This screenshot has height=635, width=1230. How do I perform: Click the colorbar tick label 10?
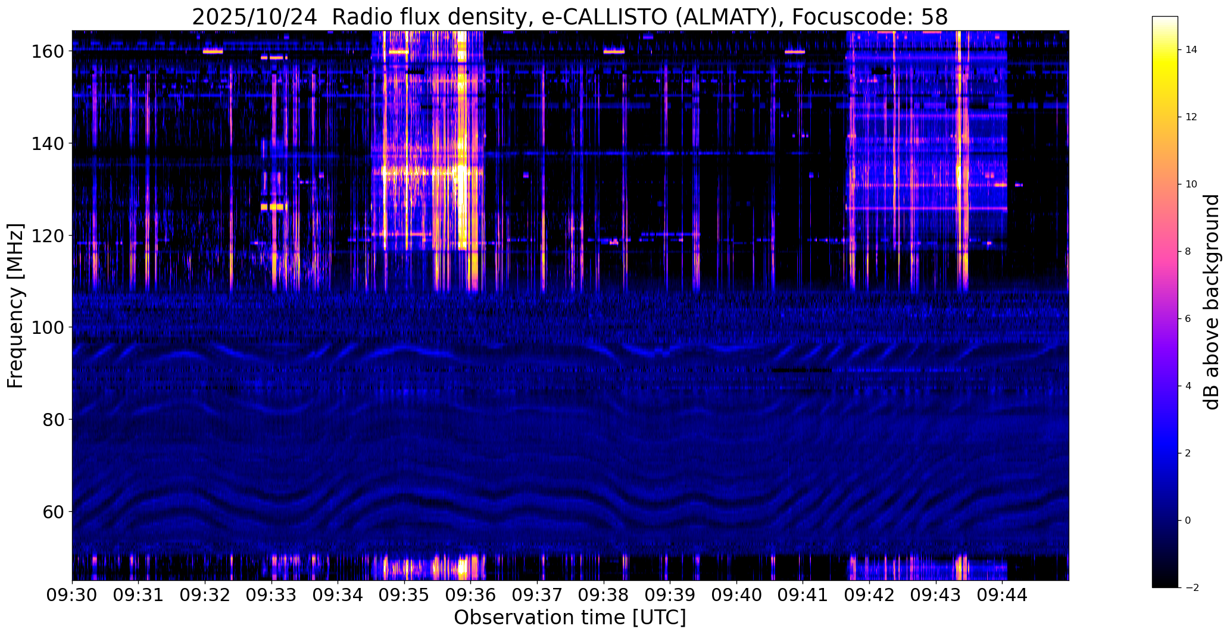pos(1191,184)
